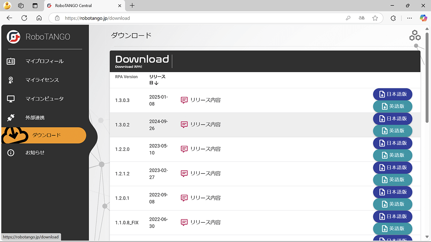Viewport: 431px width, 242px height.
Task: Open browser extensions puzzle icon
Action: click(x=393, y=18)
